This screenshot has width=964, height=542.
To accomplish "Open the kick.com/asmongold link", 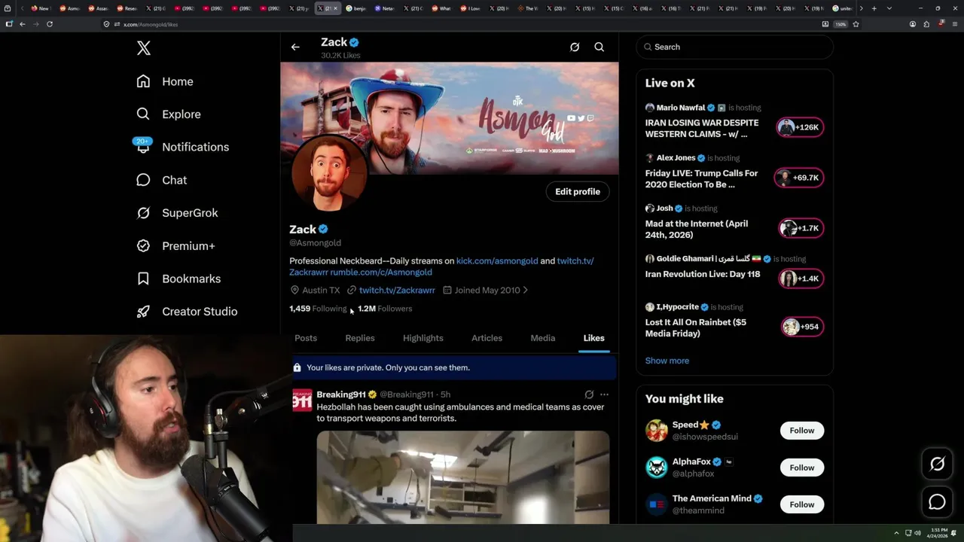I will tap(497, 260).
